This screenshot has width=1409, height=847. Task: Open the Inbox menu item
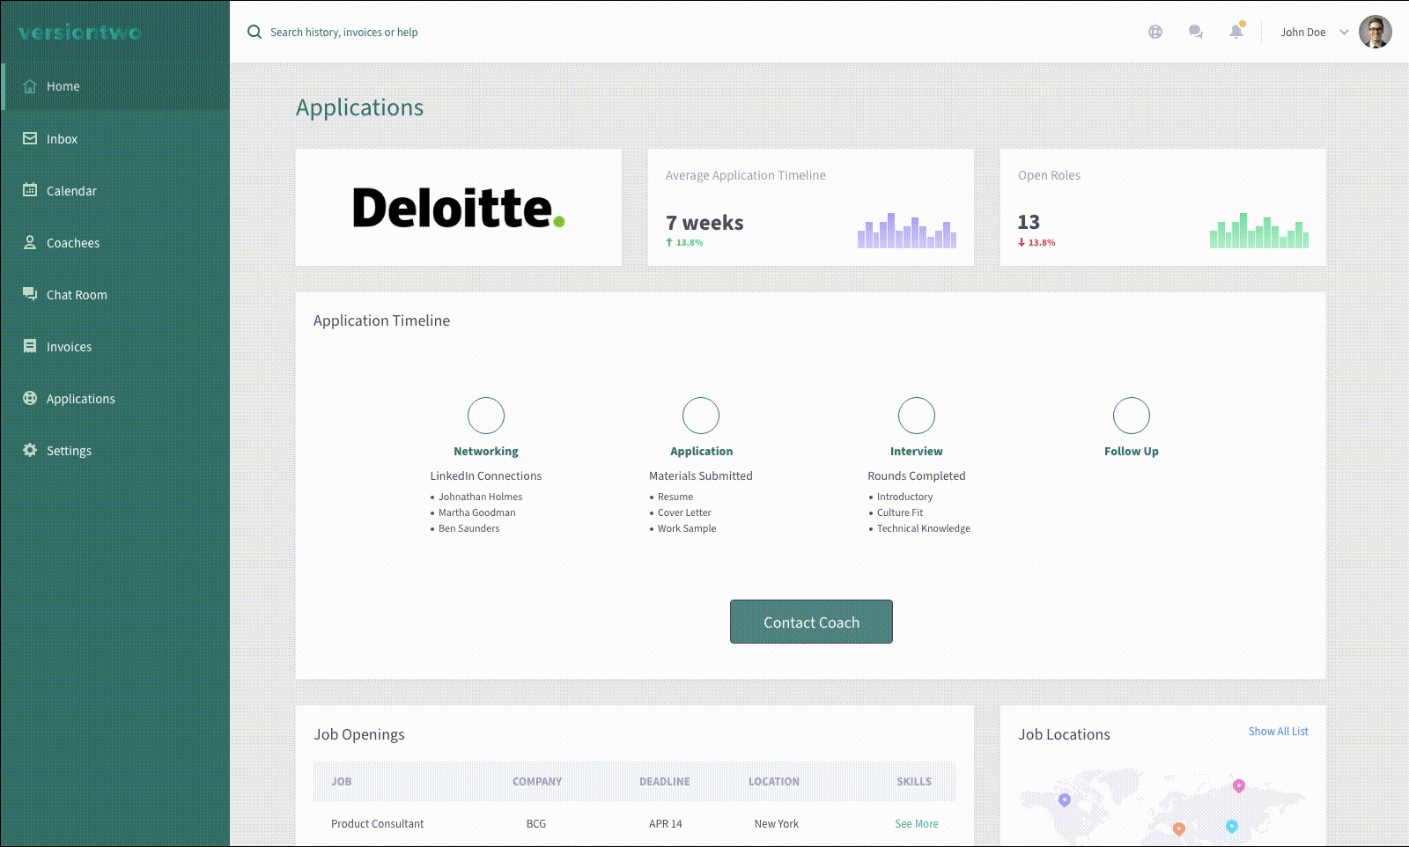(115, 138)
